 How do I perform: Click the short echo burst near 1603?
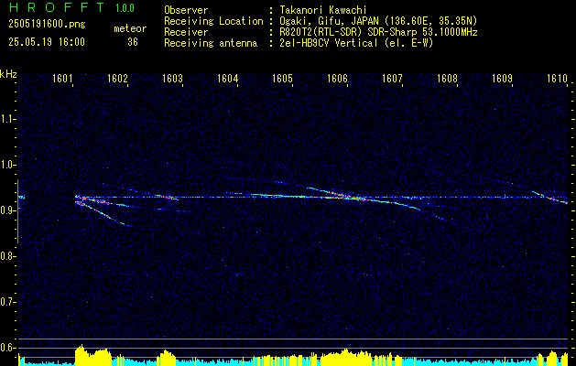pos(168,197)
